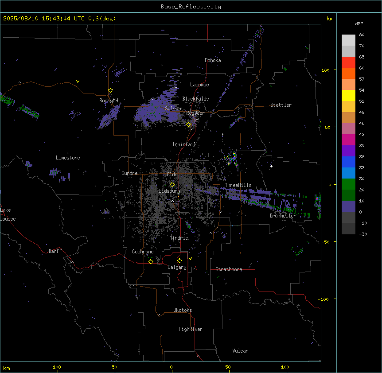
Task: Click the yellow 54 dBZ legend swatch
Action: pyautogui.click(x=348, y=95)
